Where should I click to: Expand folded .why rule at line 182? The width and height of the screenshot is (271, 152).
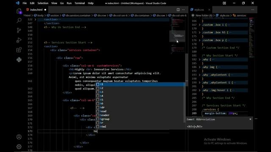[199, 60]
